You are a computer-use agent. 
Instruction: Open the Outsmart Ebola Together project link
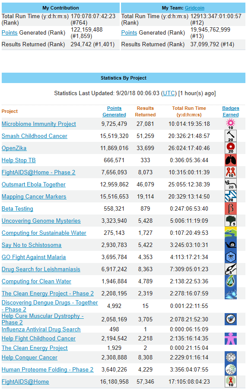(34, 185)
